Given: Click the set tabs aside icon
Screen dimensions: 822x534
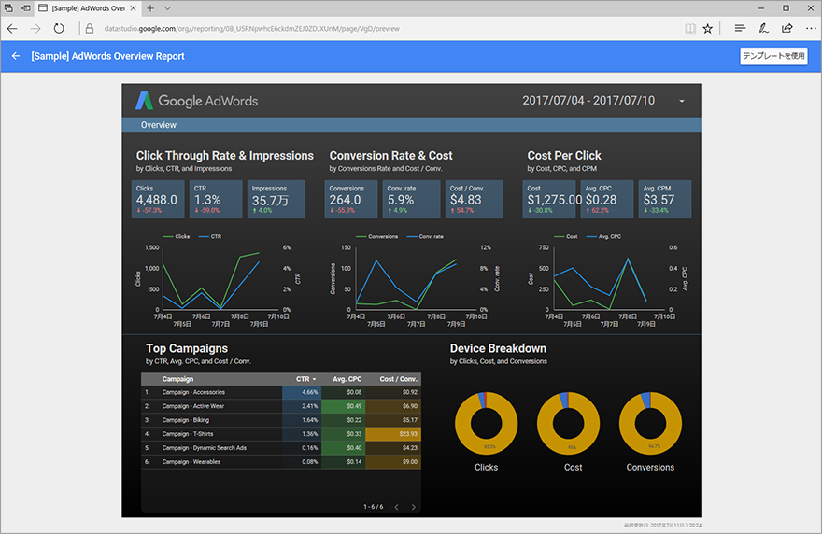Looking at the screenshot, I should 25,8.
